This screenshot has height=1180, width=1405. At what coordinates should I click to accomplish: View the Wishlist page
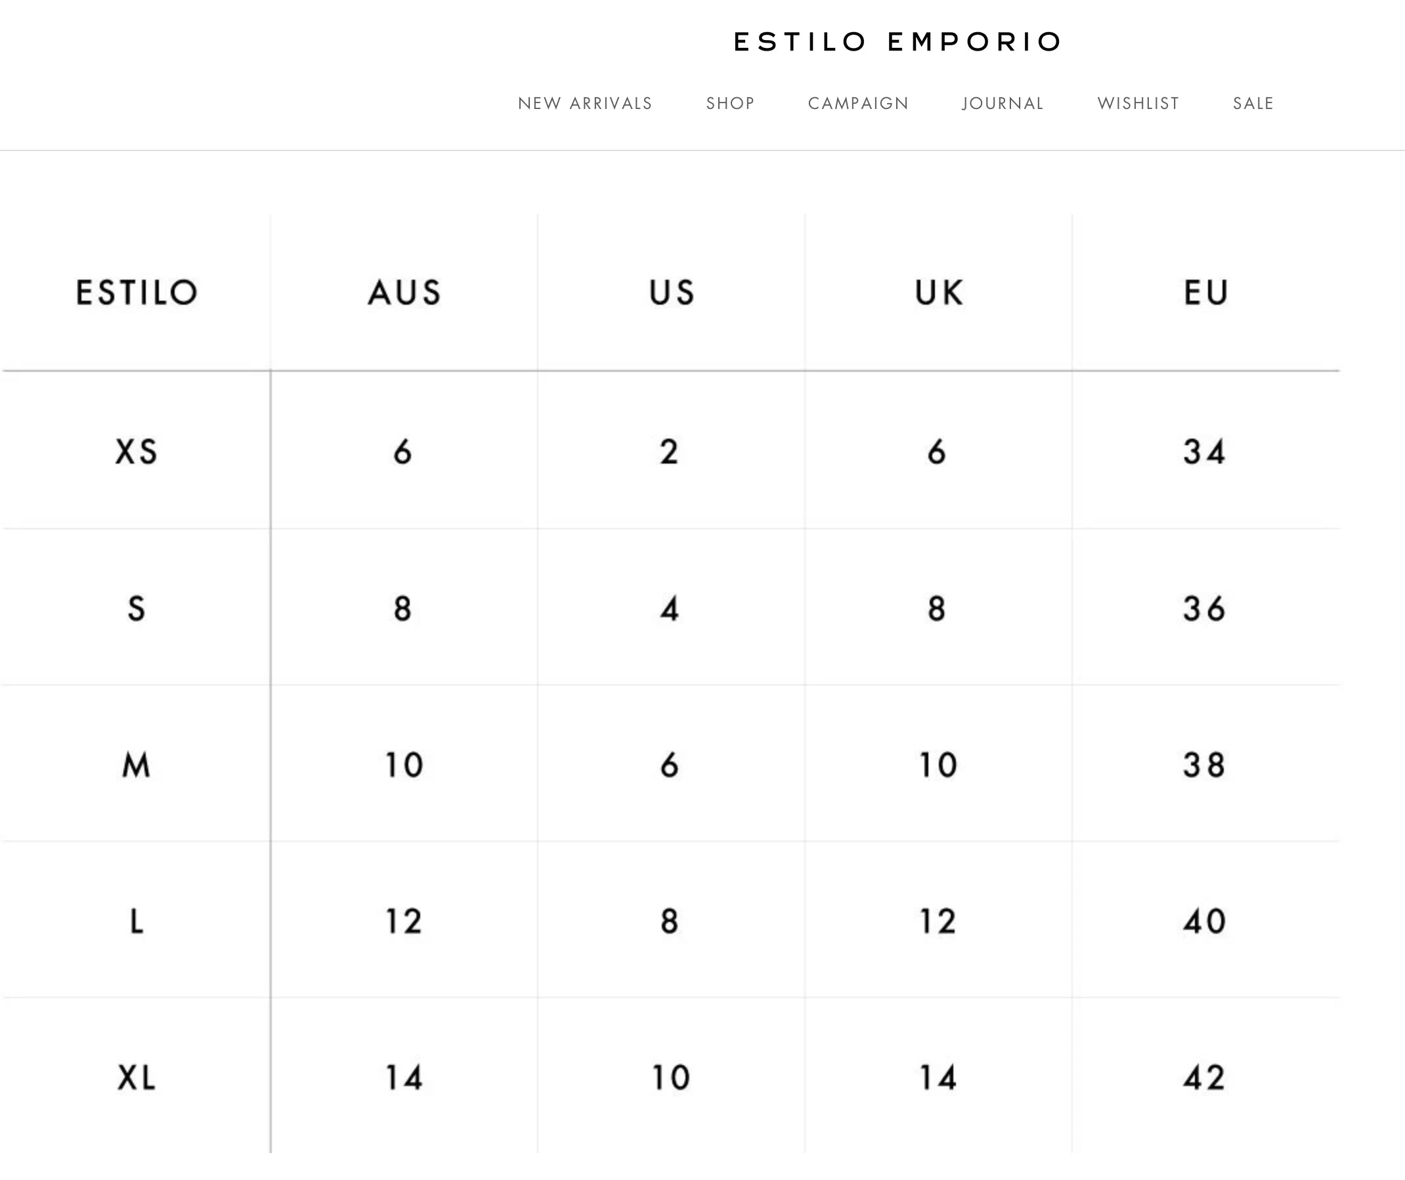pyautogui.click(x=1138, y=103)
